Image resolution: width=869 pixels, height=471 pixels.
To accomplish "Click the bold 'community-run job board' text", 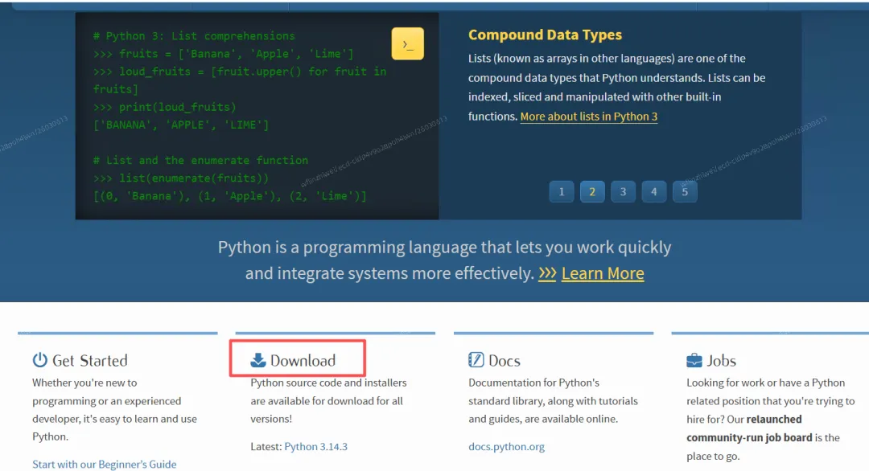I will (x=749, y=438).
